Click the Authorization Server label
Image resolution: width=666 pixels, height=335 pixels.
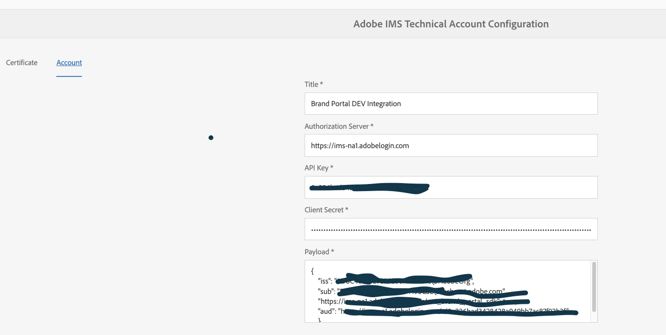tap(339, 126)
